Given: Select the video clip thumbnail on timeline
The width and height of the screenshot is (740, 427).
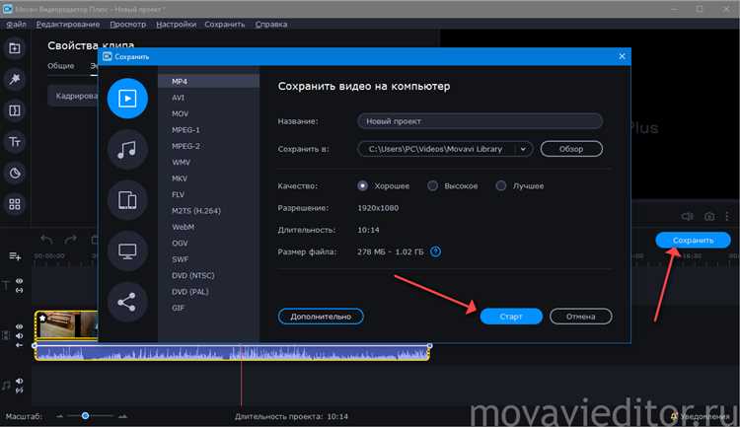Looking at the screenshot, I should (66, 324).
